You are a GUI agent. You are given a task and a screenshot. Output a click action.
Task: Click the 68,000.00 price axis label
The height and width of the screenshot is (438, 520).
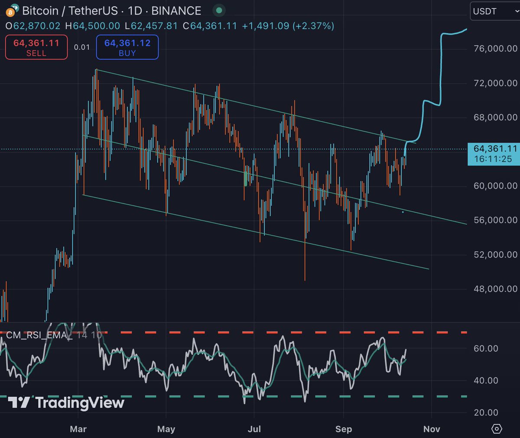496,117
